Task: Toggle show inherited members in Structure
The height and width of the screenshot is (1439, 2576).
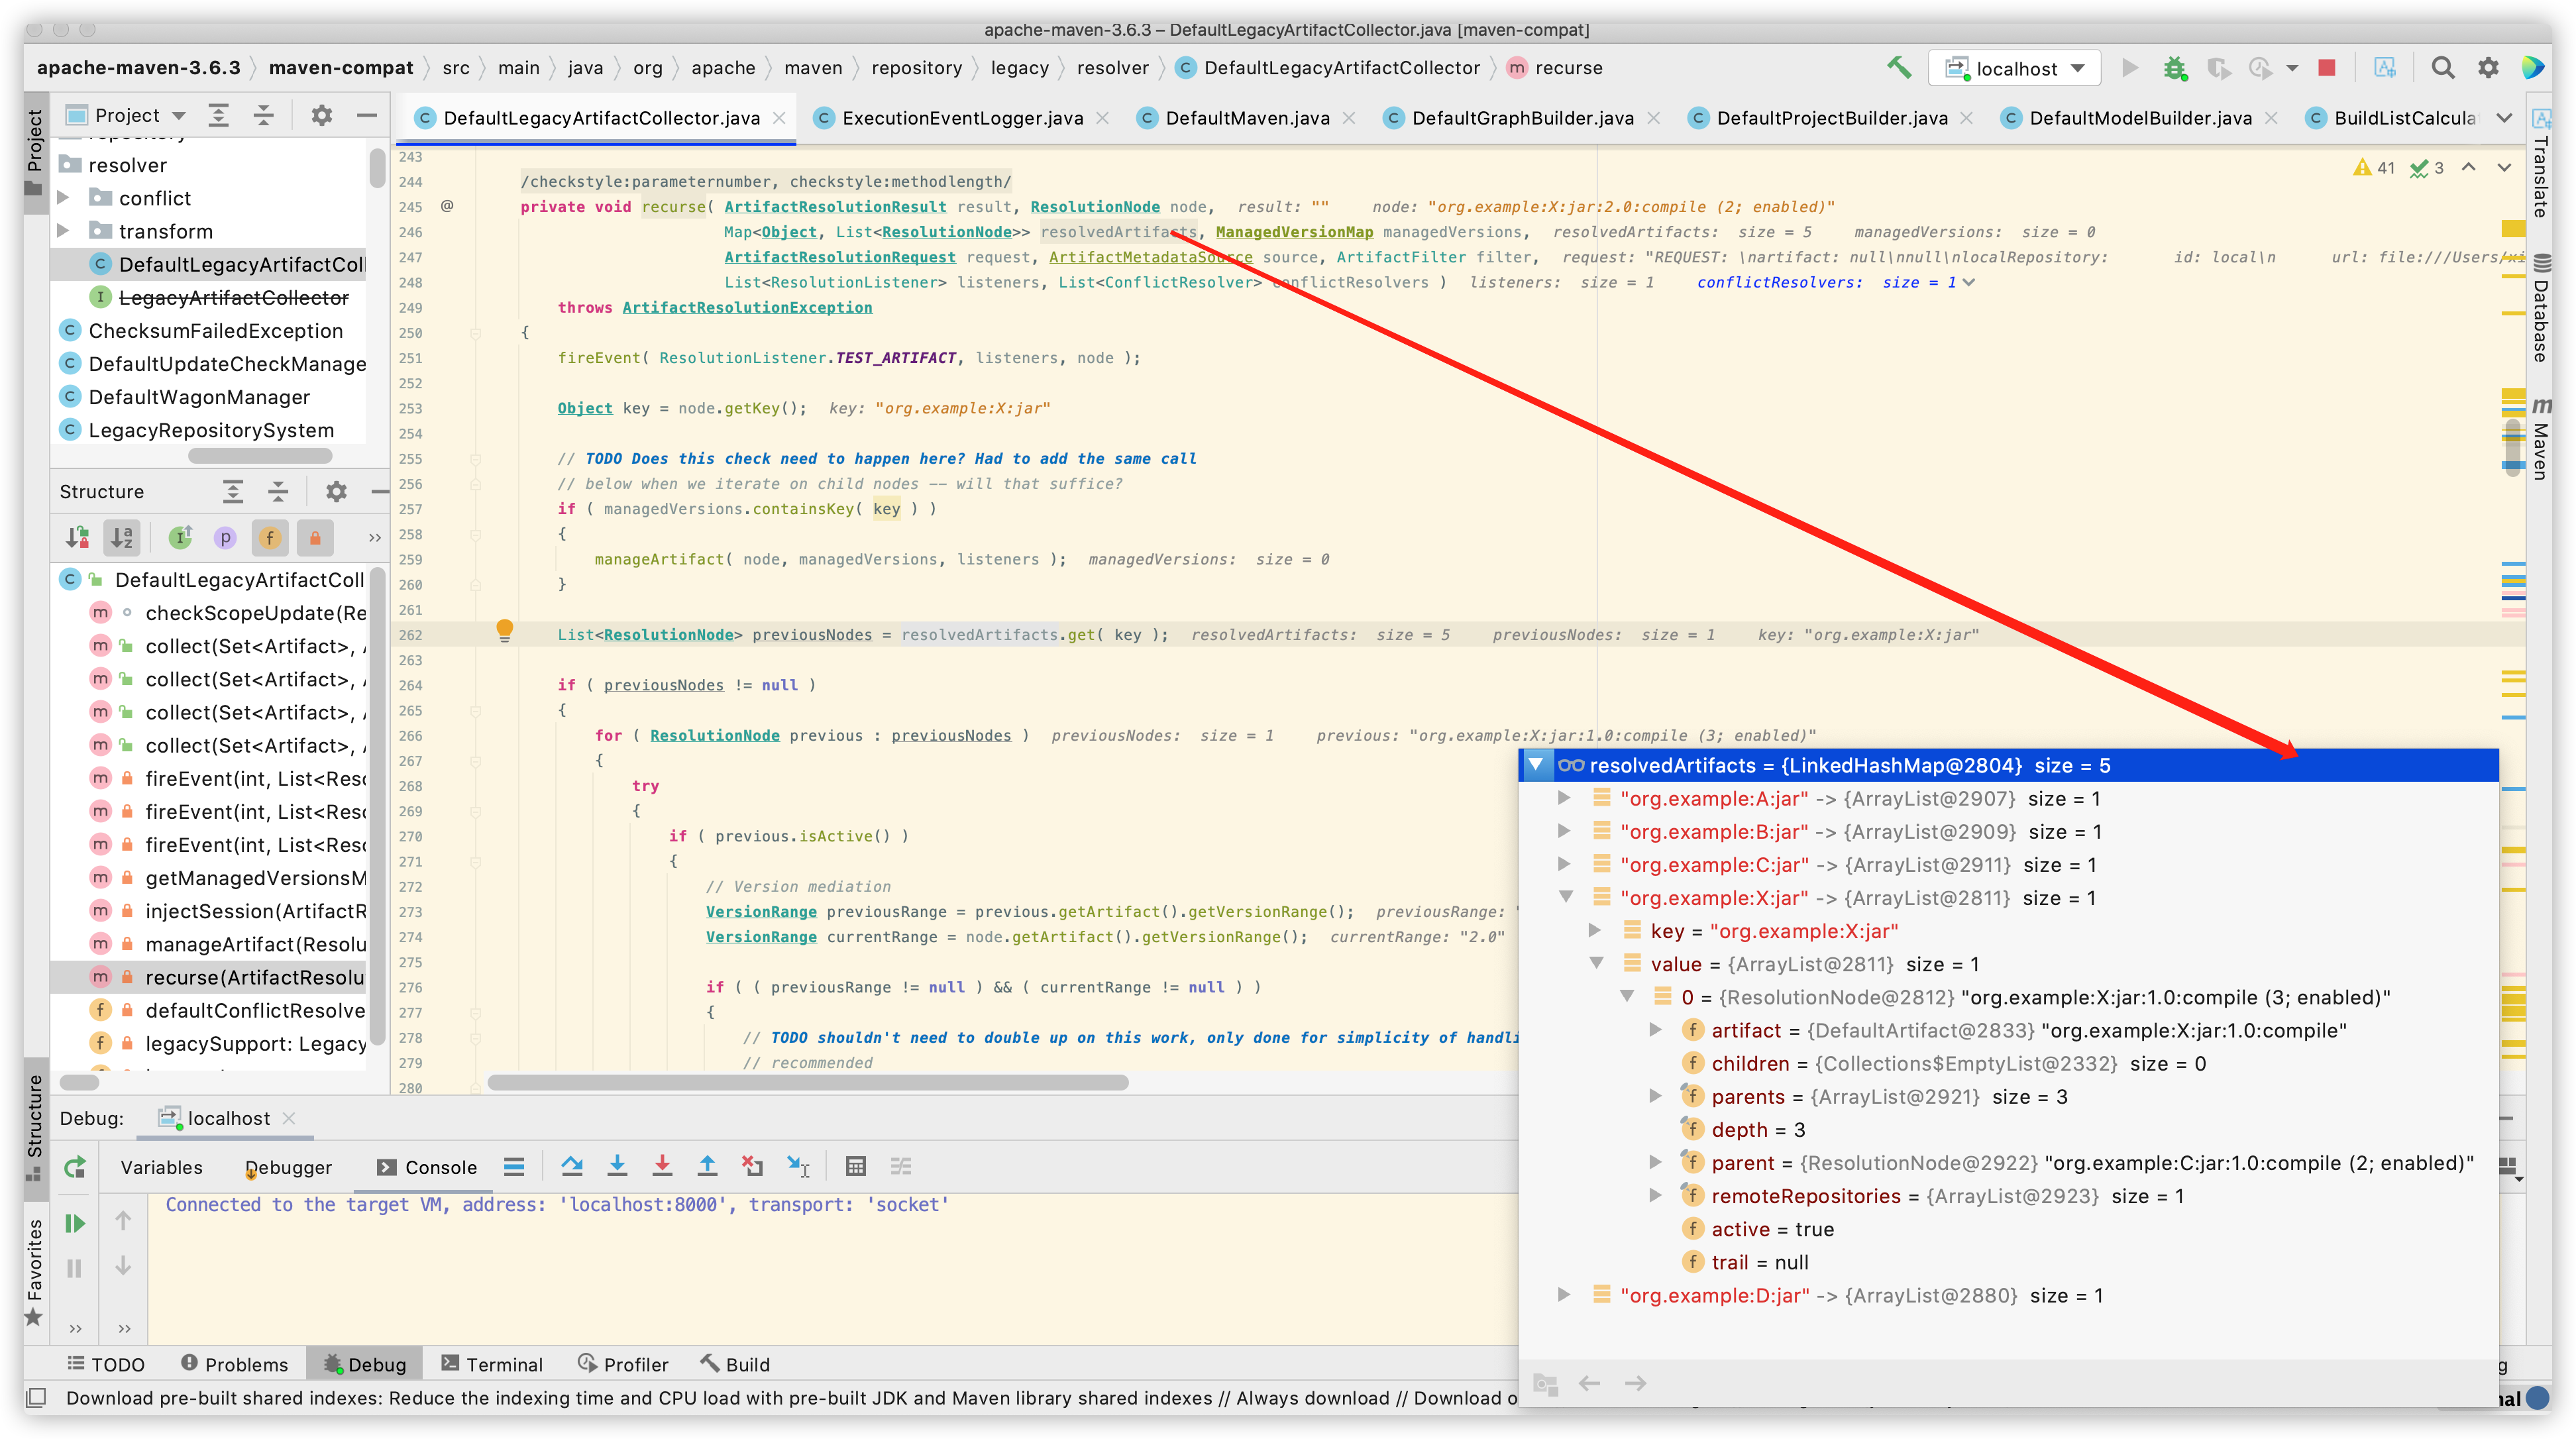Action: click(x=180, y=537)
